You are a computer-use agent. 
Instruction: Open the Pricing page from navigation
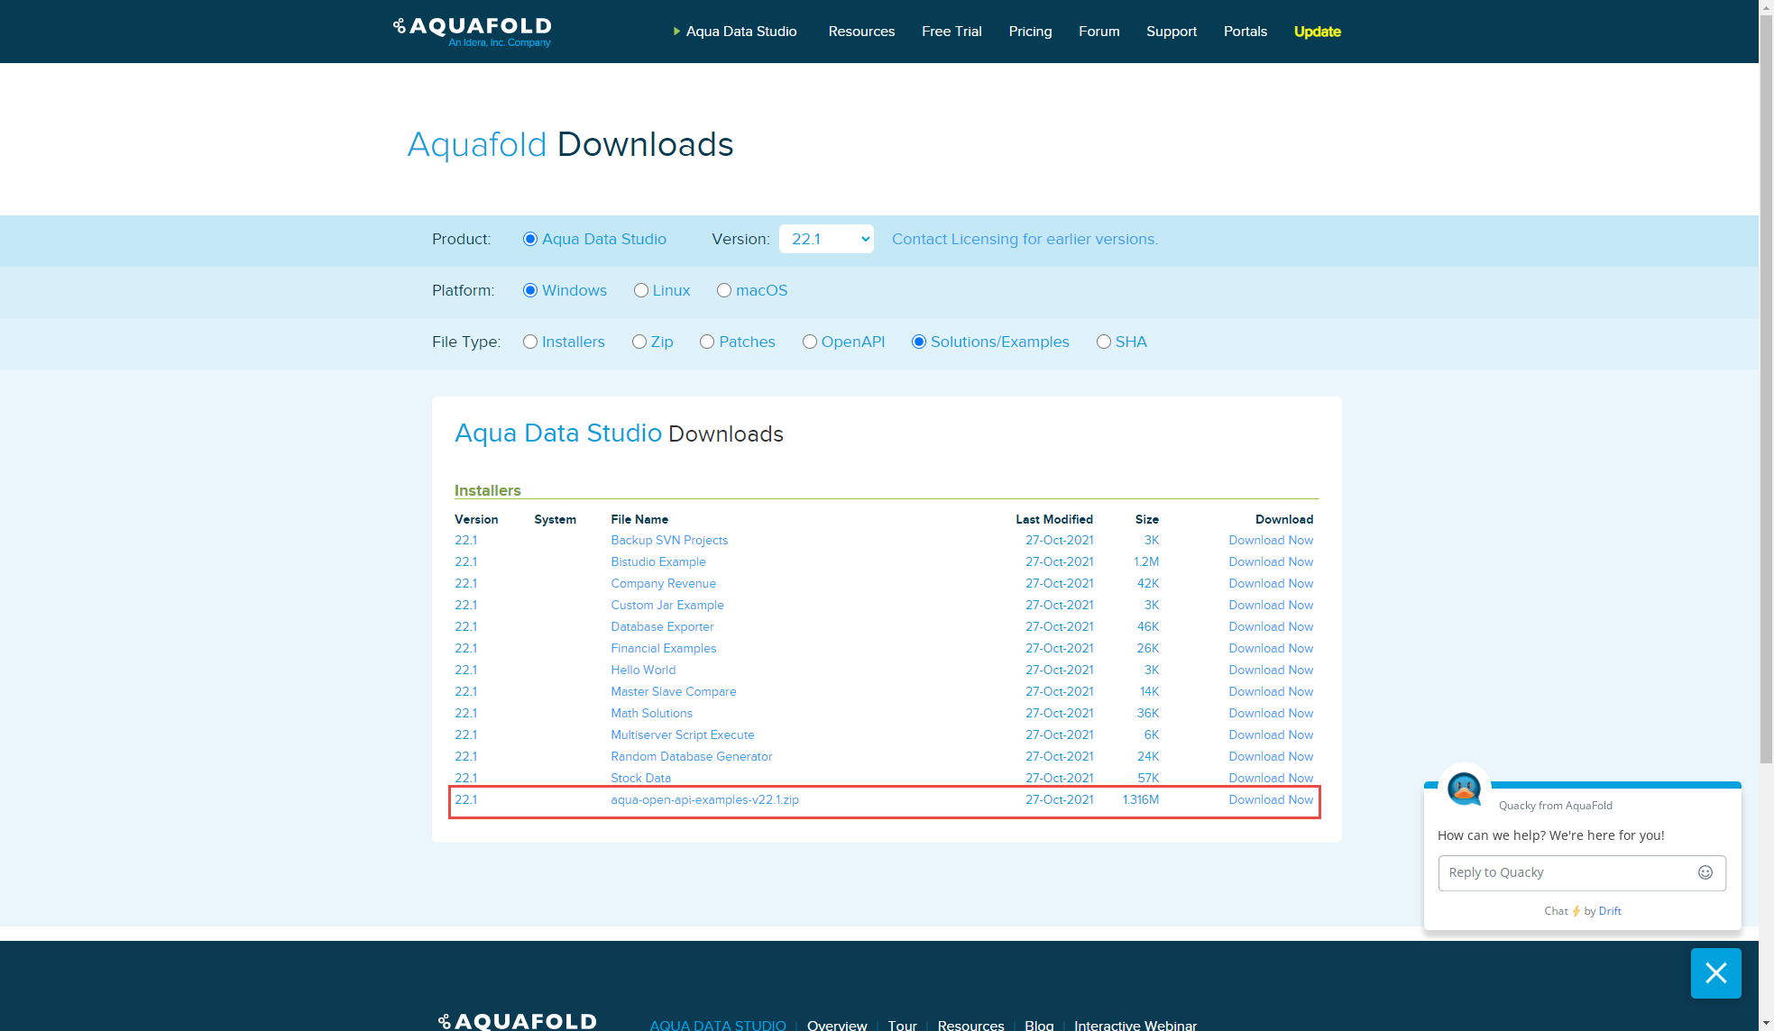click(1030, 32)
